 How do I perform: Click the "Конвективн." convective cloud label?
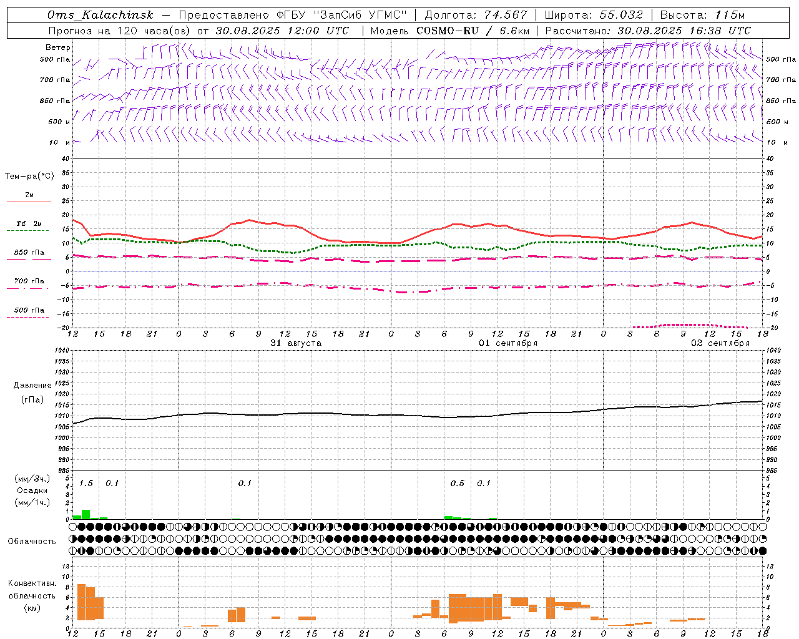click(x=32, y=583)
